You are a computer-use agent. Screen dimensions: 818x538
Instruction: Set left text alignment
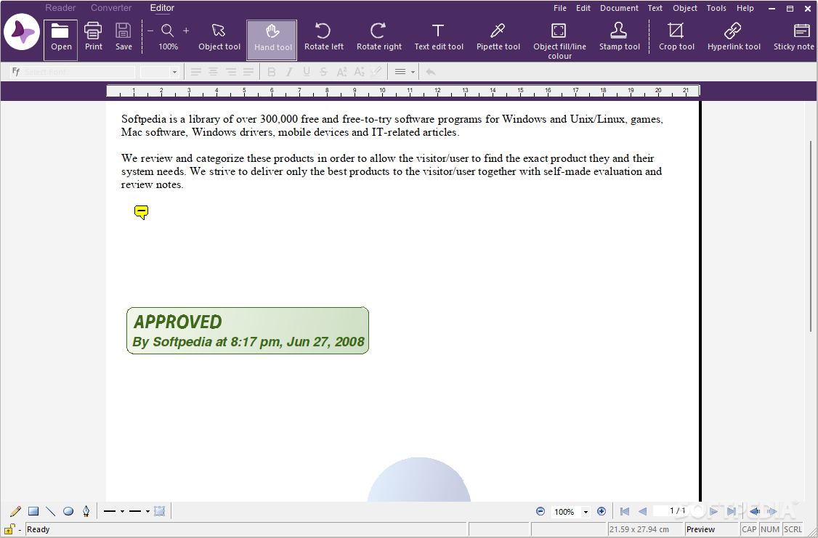[x=195, y=72]
